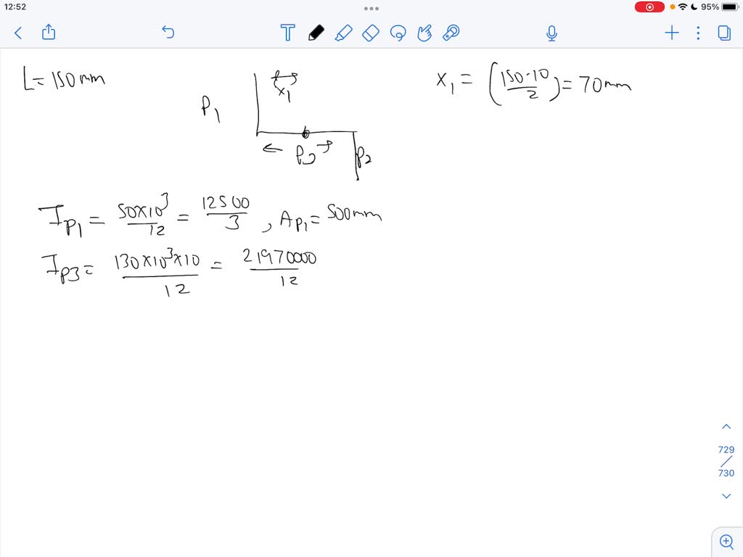Image resolution: width=743 pixels, height=557 pixels.
Task: Stop screen recording via the red status indicator
Action: pyautogui.click(x=649, y=7)
